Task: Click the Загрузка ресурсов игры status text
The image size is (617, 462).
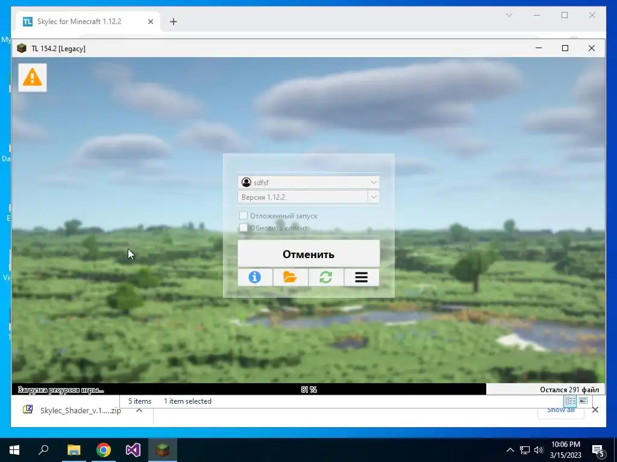Action: pyautogui.click(x=61, y=390)
